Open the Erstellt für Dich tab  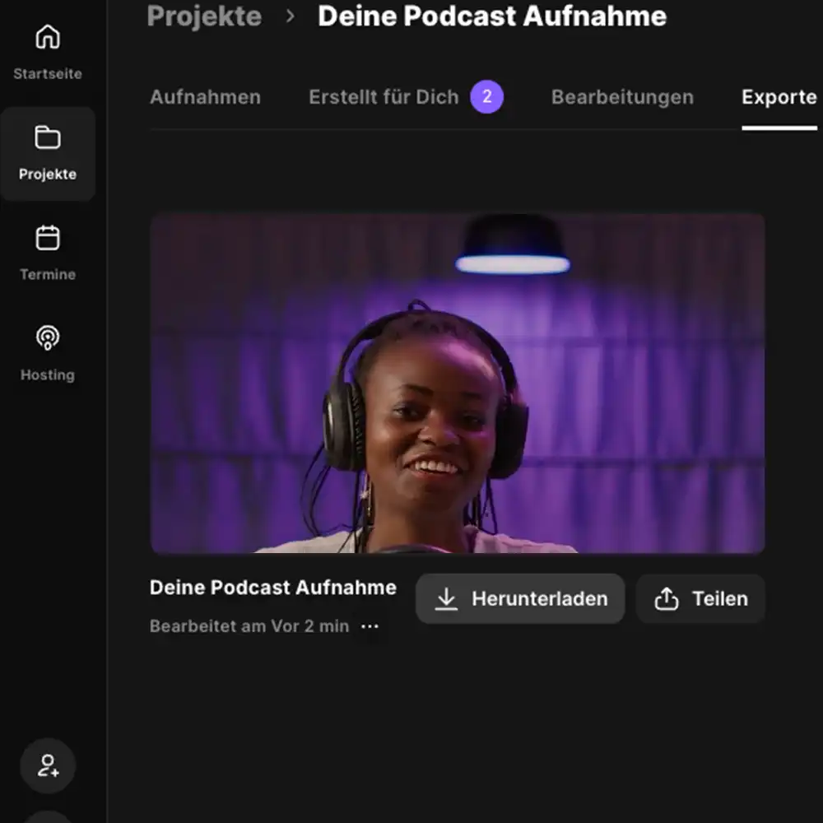pyautogui.click(x=384, y=97)
